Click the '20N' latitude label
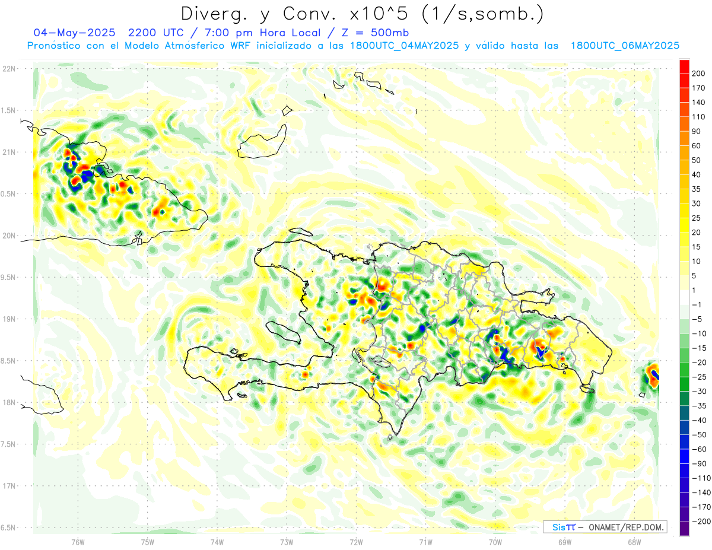Image resolution: width=712 pixels, height=550 pixels. point(9,236)
